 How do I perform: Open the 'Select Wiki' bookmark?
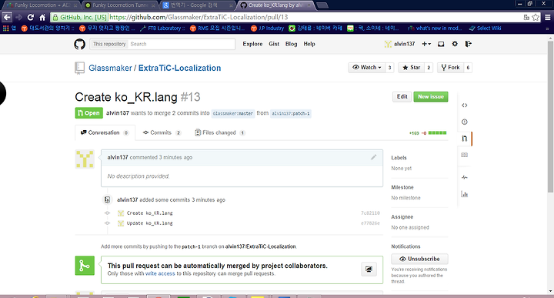point(485,28)
